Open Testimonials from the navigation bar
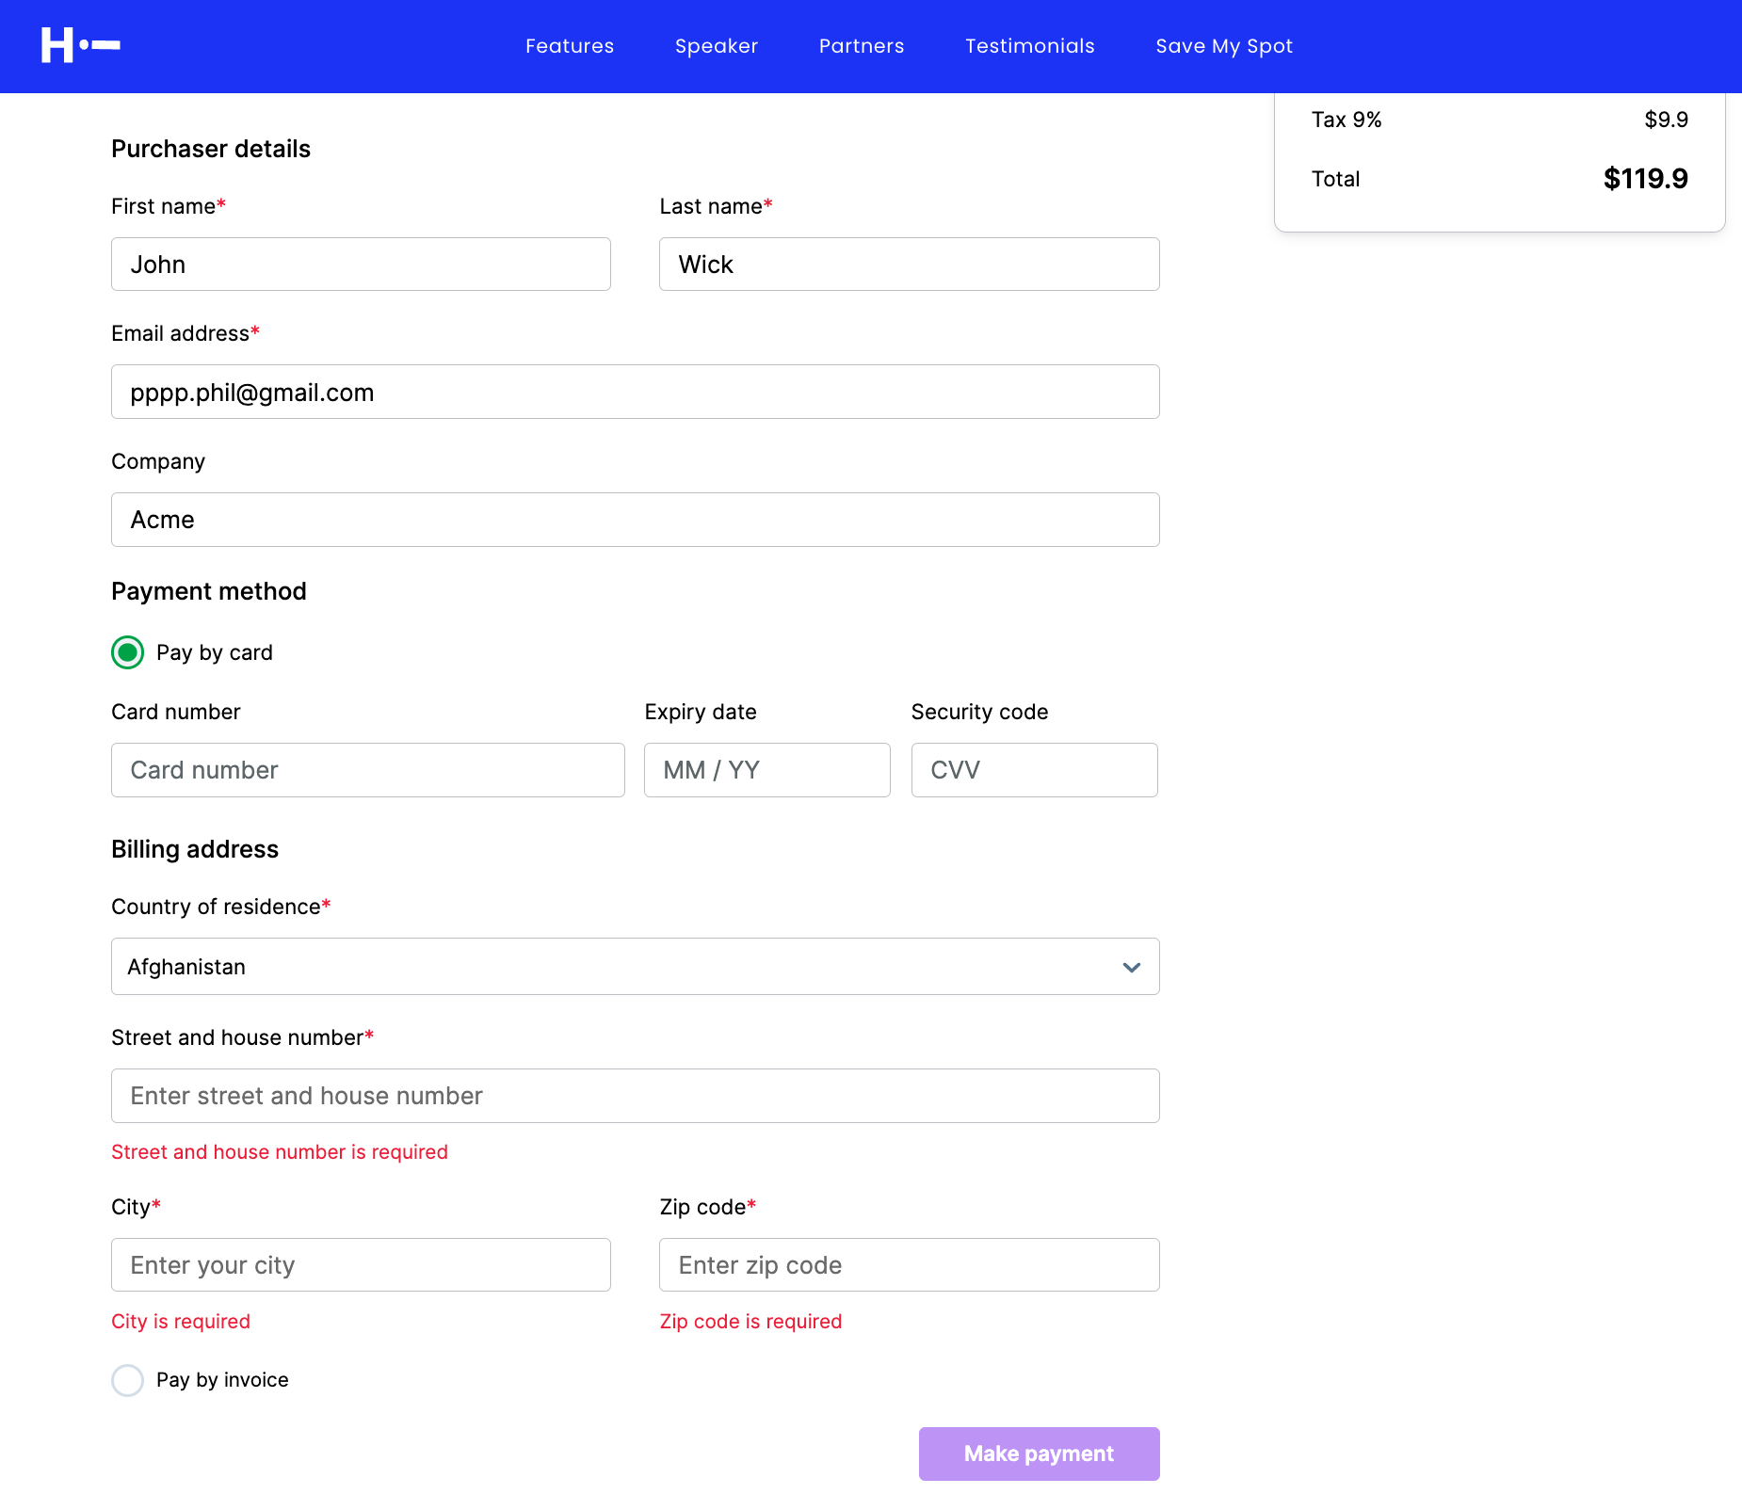This screenshot has height=1510, width=1742. click(x=1030, y=46)
